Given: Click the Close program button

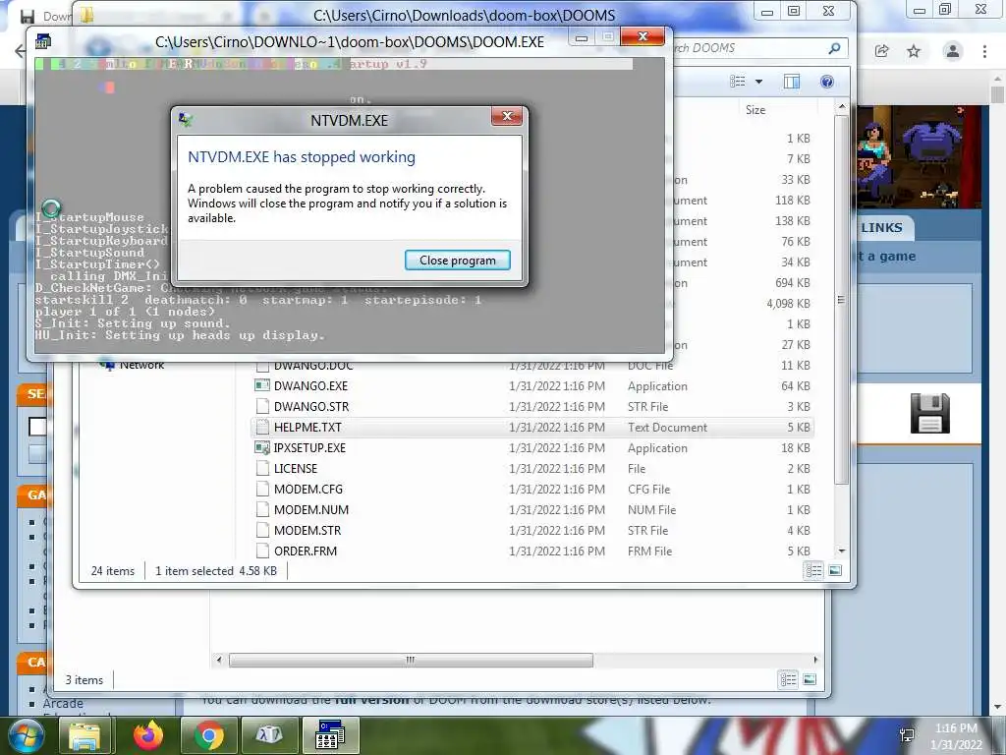Looking at the screenshot, I should click(458, 260).
